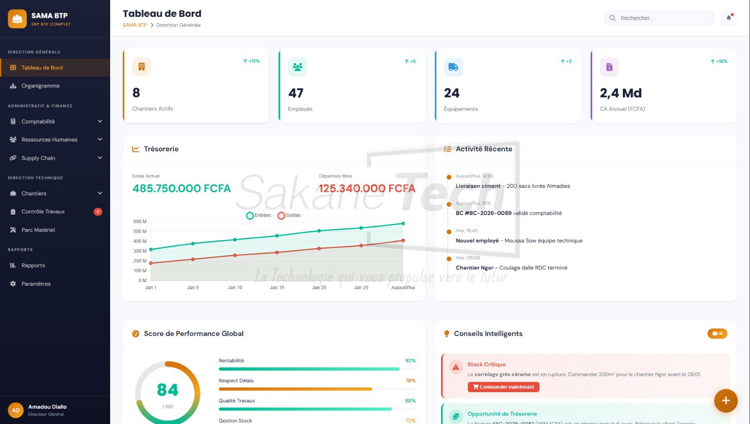Click Commander maintenant button
Screen dimensions: 750x424
(503, 387)
